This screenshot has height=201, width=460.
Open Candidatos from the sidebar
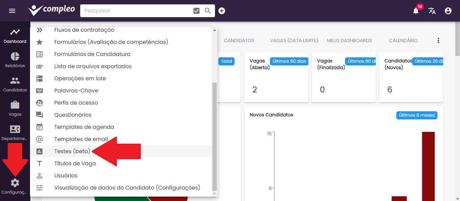15,84
